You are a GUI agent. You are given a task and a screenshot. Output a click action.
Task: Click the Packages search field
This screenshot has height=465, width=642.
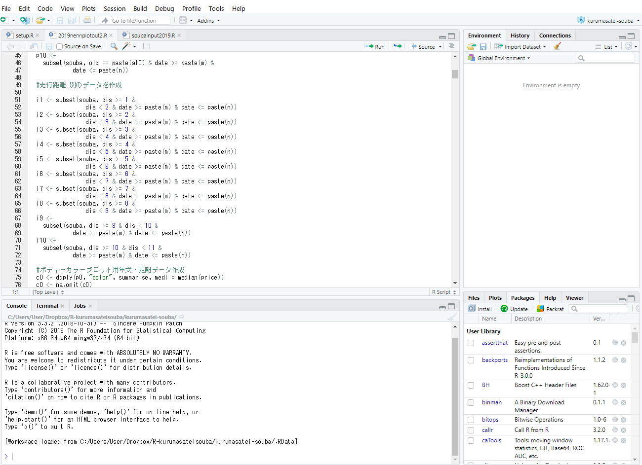tap(598, 309)
